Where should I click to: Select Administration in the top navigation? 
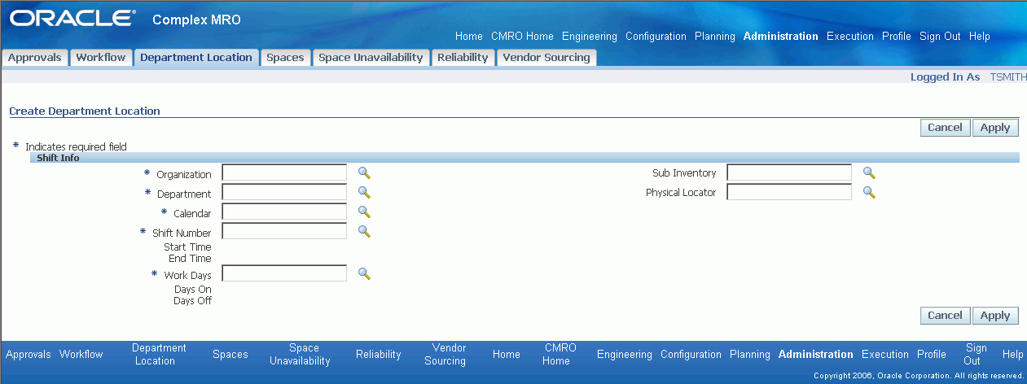click(x=781, y=37)
